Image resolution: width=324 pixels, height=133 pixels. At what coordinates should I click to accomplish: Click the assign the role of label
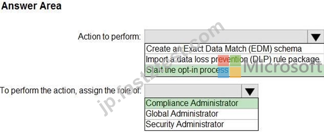point(71,90)
